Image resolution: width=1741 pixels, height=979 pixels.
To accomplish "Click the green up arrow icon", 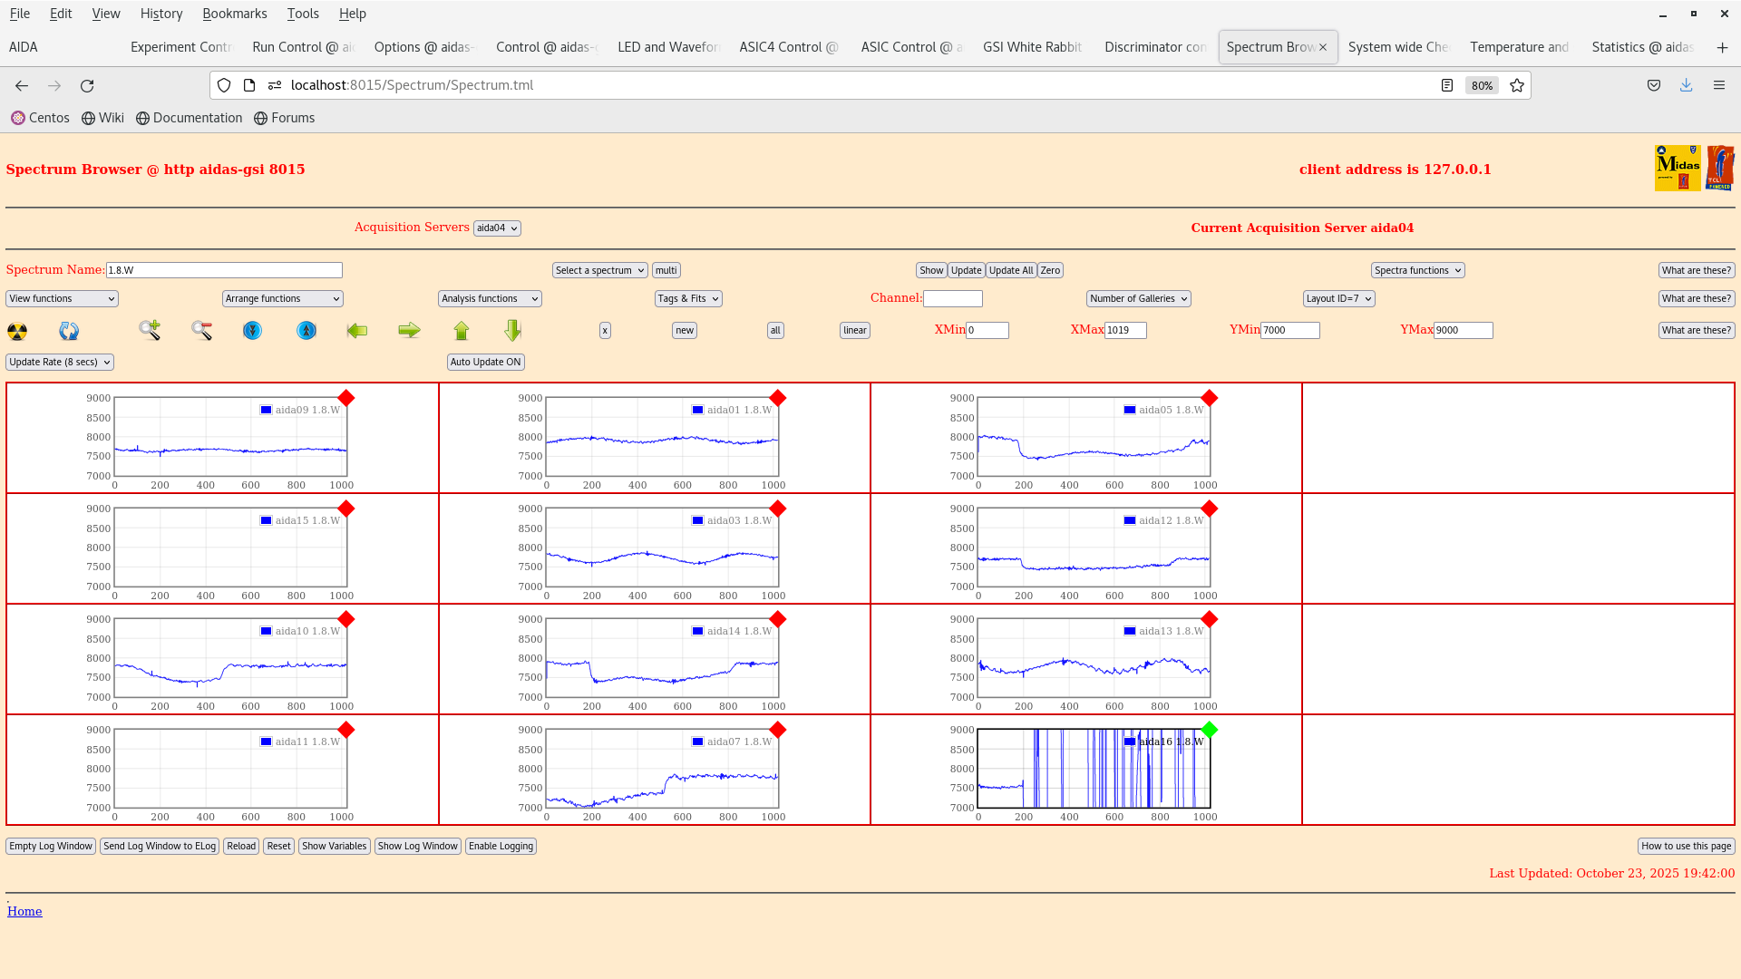I will click(462, 331).
